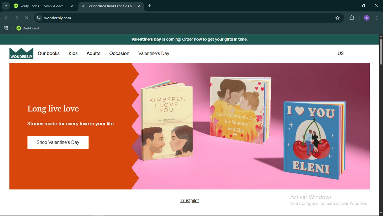This screenshot has height=216, width=383.
Task: Click 'Stories made for every love' text
Action: [70, 124]
